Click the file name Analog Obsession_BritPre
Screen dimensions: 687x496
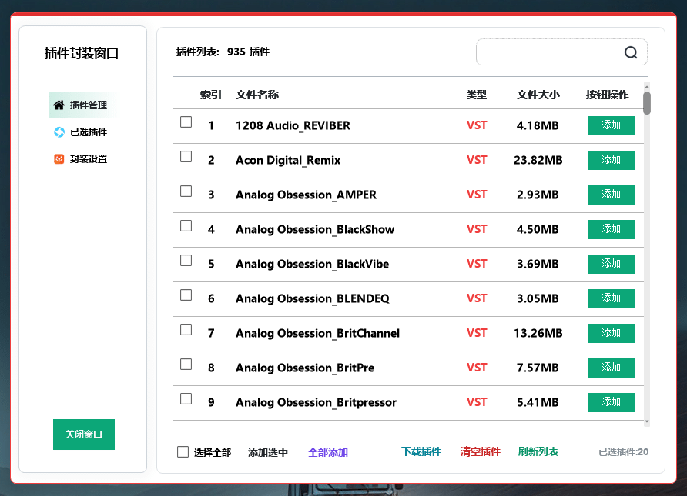[x=306, y=368]
